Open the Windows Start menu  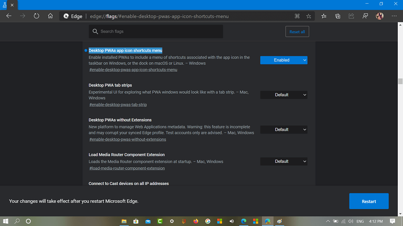click(5, 221)
